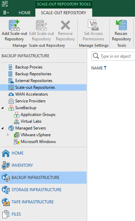Open the TAPE INFRASTRUCTURE view label

tap(33, 202)
